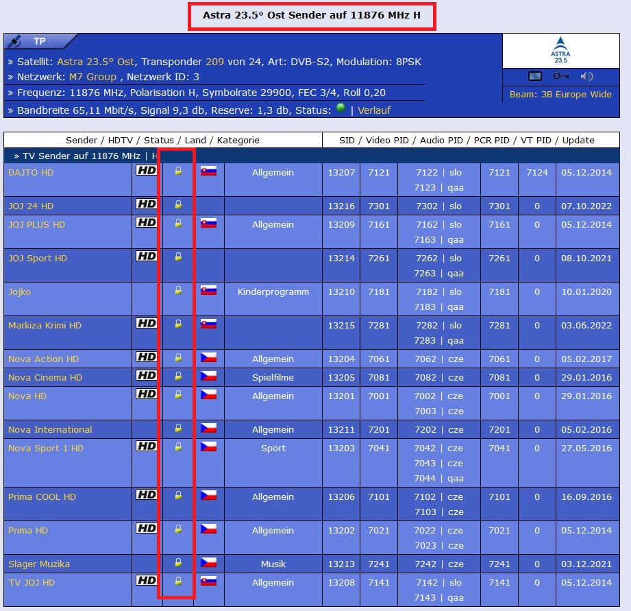Viewport: 631px width, 611px height.
Task: Open the M7 Group network link
Action: pyautogui.click(x=92, y=77)
